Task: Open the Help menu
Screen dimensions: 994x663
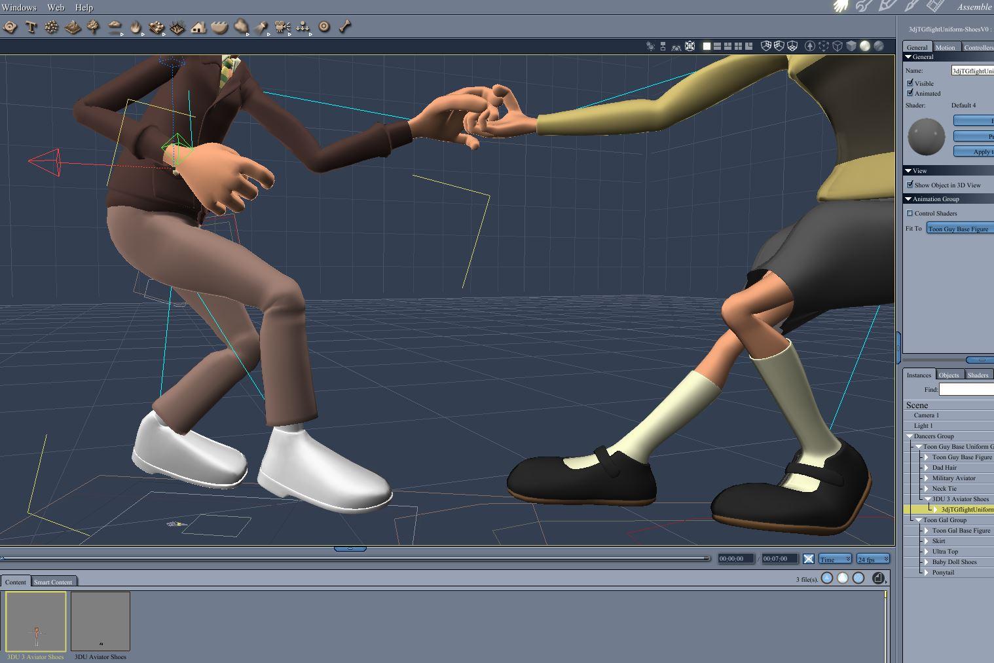Action: point(84,7)
